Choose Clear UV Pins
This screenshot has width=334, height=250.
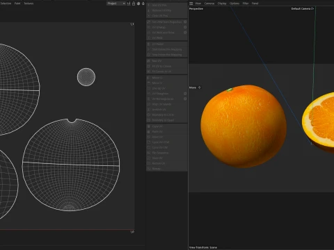[166, 16]
